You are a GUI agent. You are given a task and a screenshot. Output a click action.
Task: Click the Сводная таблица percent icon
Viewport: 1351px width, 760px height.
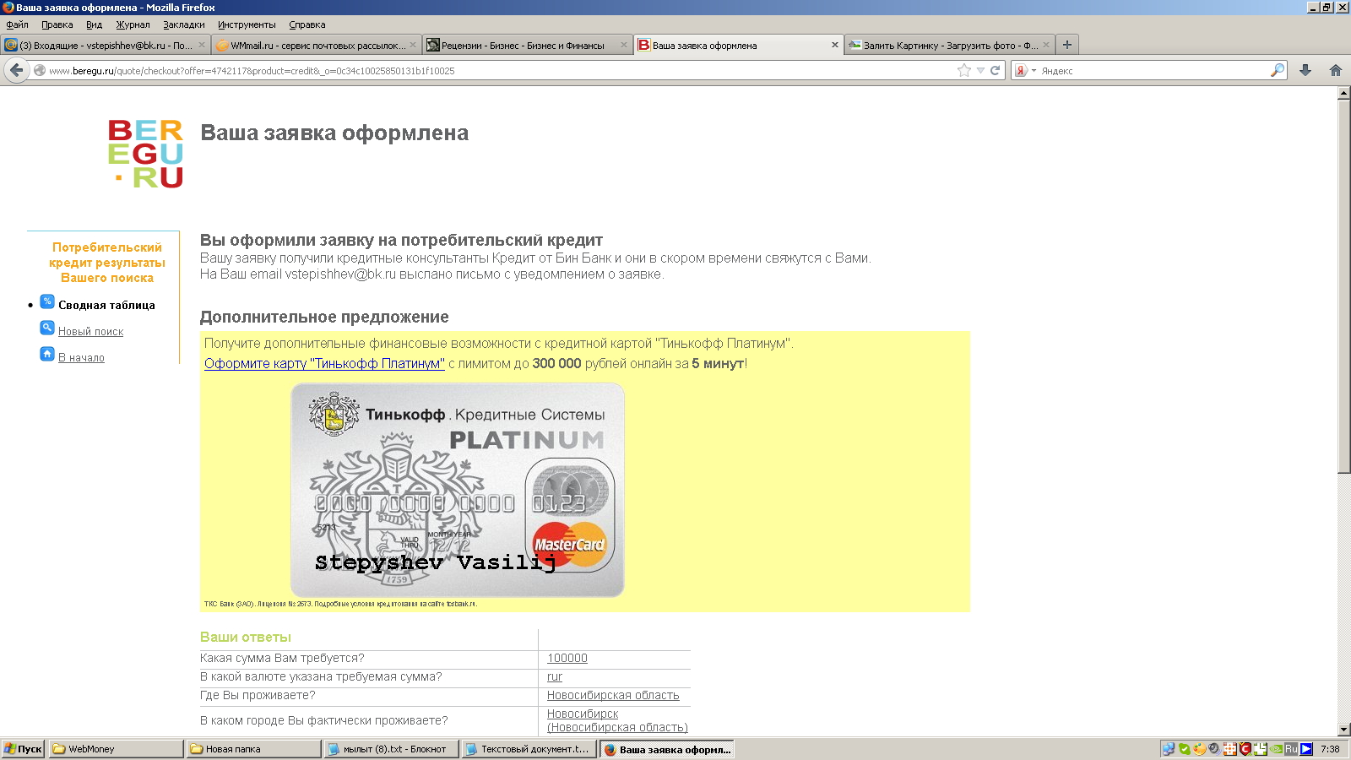(47, 301)
